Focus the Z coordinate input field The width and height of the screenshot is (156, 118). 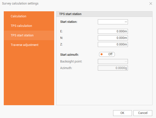(113, 44)
